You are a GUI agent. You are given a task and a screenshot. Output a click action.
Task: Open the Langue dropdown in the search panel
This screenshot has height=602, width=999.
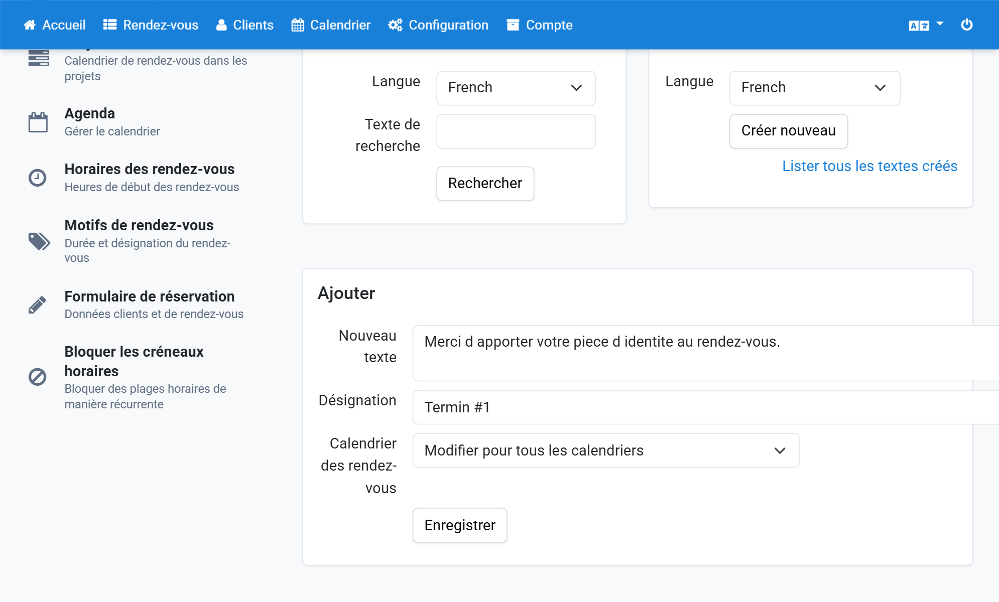click(x=516, y=88)
